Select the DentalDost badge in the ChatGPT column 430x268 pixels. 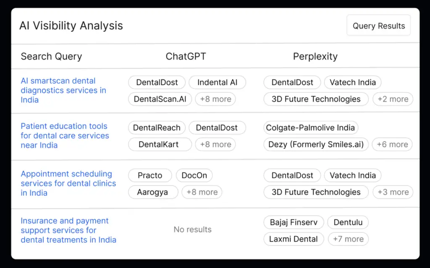coord(157,82)
